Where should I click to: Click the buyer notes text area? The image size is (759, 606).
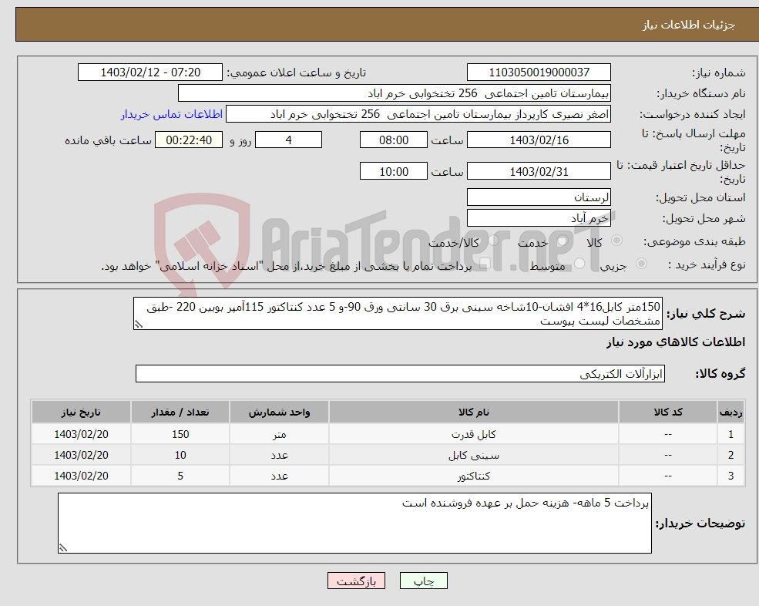(354, 524)
